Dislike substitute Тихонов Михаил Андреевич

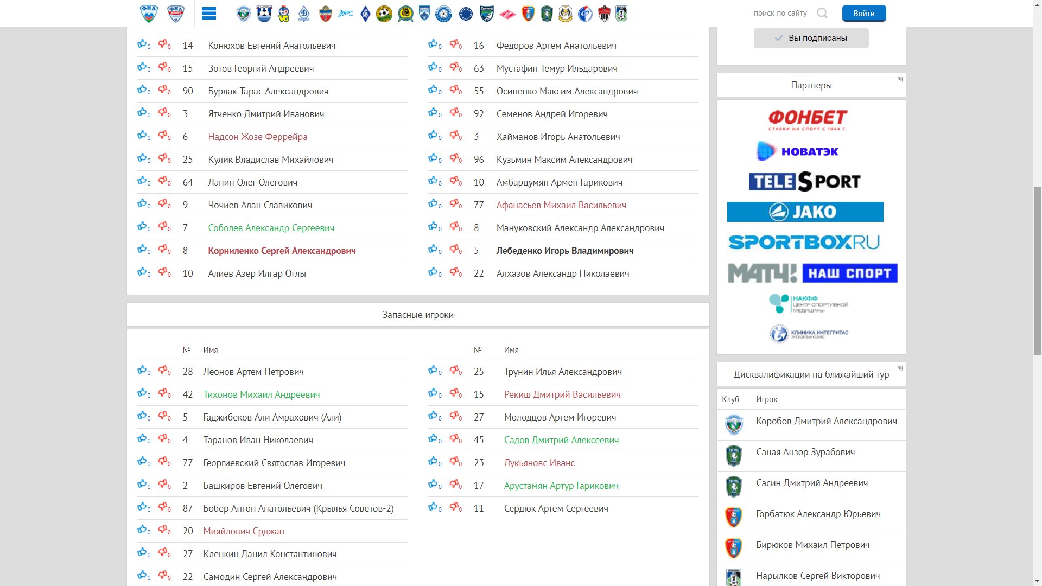163,393
